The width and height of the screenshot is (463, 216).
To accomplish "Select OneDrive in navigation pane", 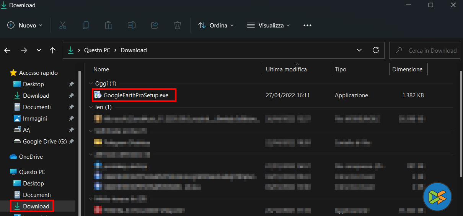I will pos(31,157).
